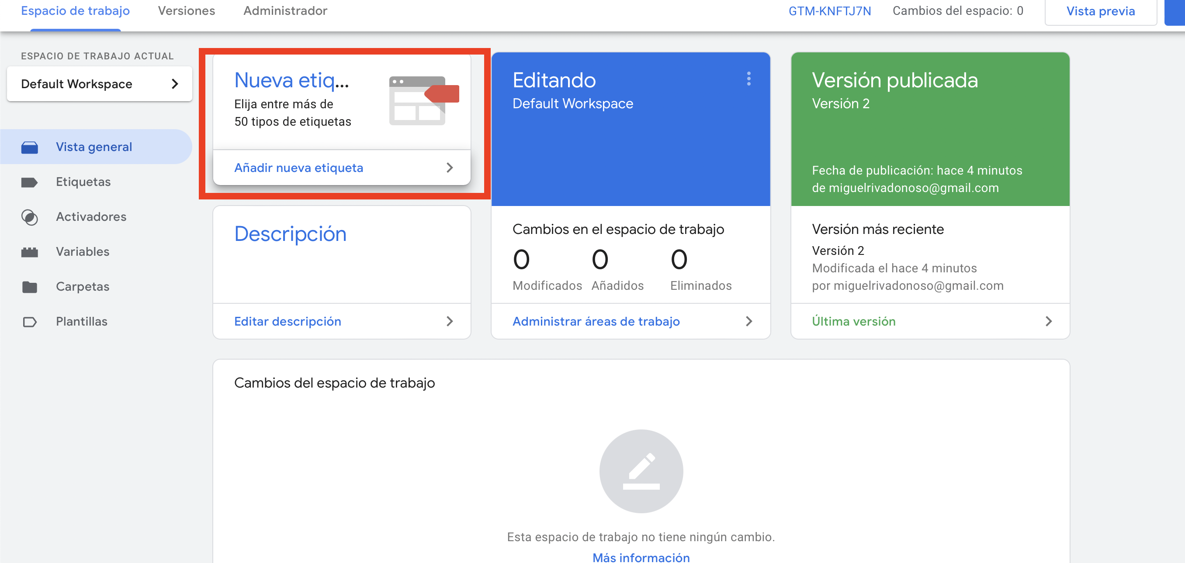Switch to the Versiones tab
Screen dimensions: 1185x563
tap(186, 10)
